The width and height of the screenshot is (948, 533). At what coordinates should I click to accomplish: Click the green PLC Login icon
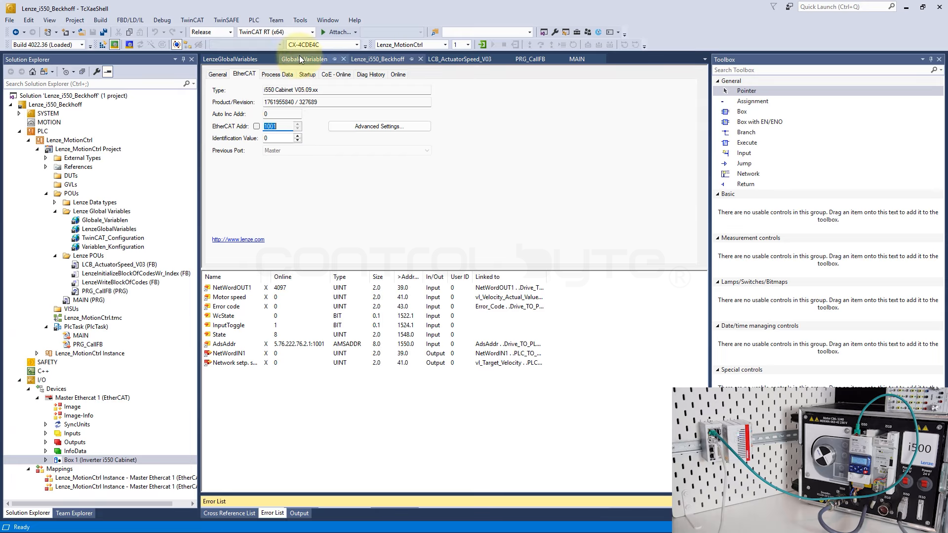click(x=482, y=45)
